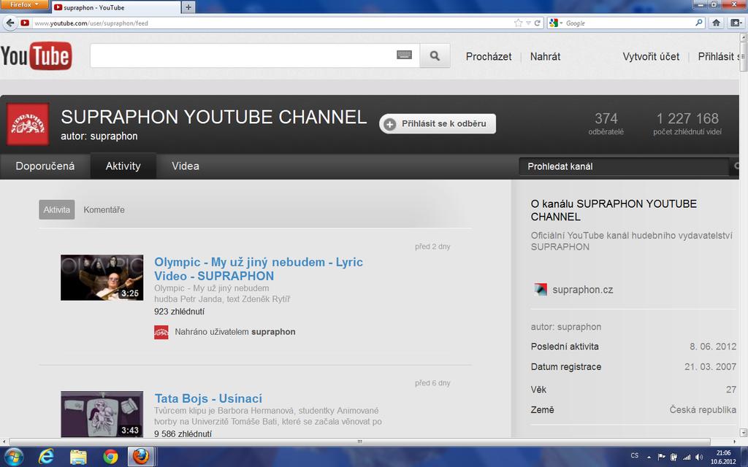Click the volume speaker tray icon
The height and width of the screenshot is (467, 748).
pyautogui.click(x=699, y=457)
